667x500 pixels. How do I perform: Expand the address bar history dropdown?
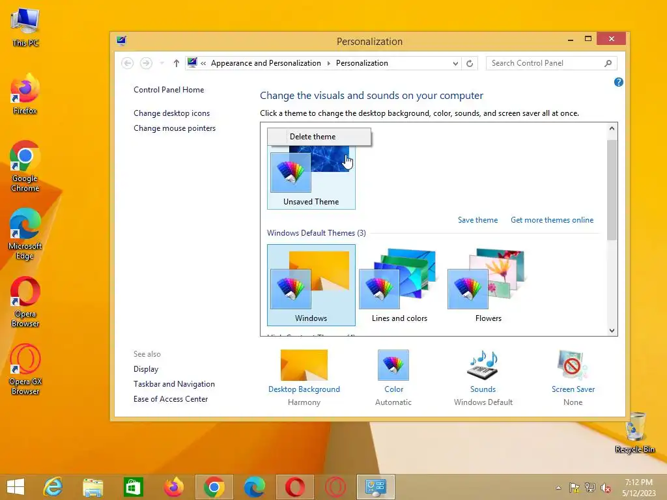pyautogui.click(x=455, y=63)
